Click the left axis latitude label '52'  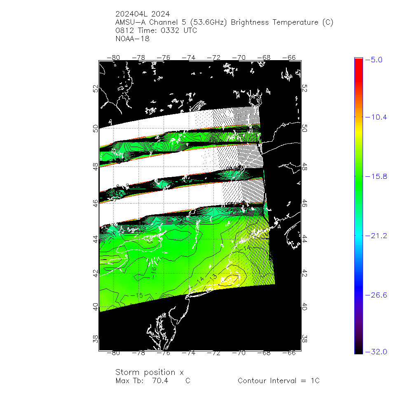[96, 89]
